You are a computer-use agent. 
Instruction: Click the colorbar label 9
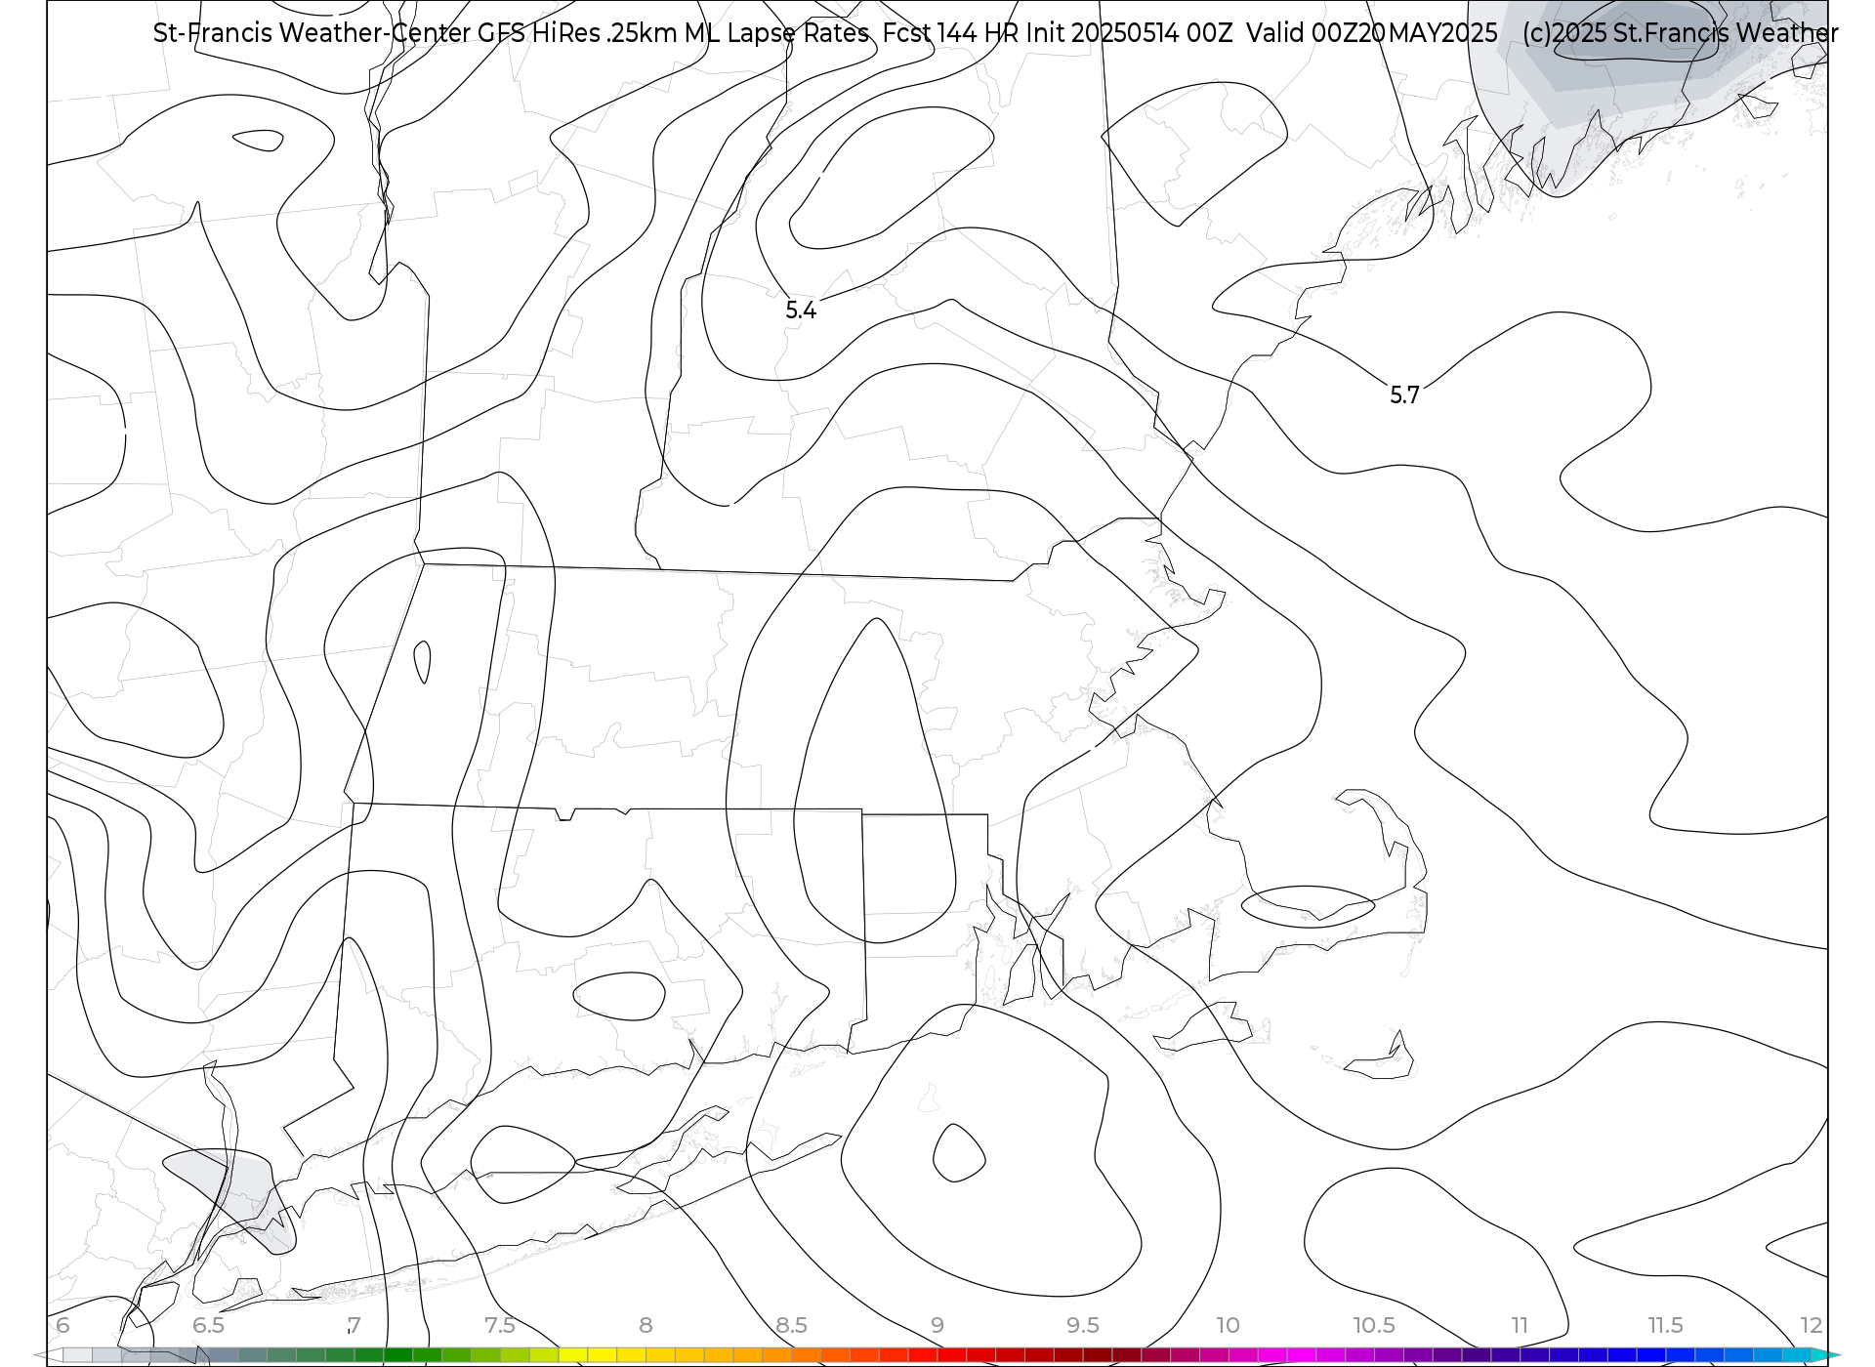tap(937, 1325)
